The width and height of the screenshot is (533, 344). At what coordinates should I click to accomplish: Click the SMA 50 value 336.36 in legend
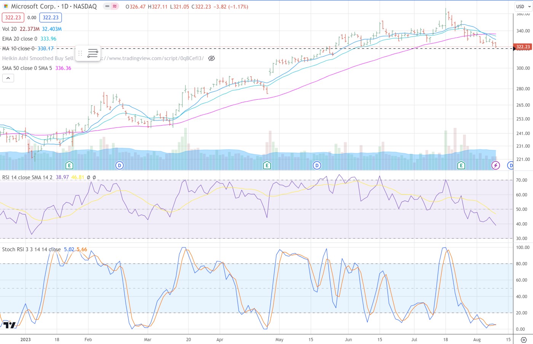(63, 68)
